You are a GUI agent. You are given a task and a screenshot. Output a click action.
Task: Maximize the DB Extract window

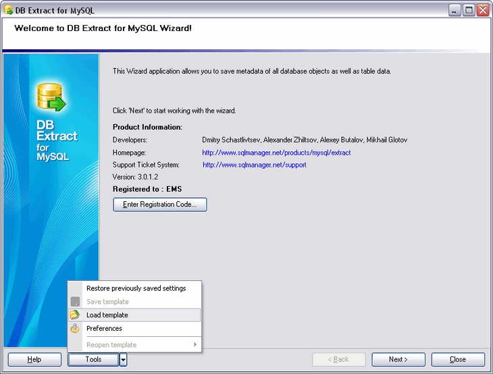click(x=469, y=10)
